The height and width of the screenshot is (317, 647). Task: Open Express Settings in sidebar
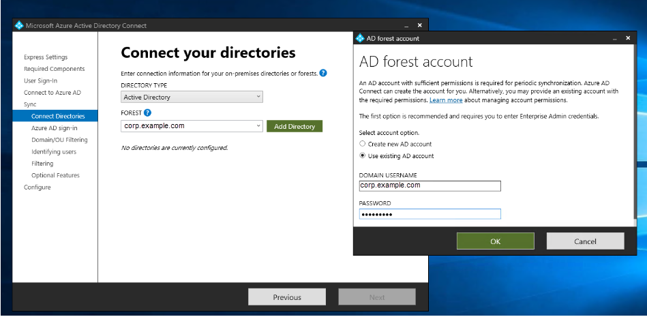(46, 57)
